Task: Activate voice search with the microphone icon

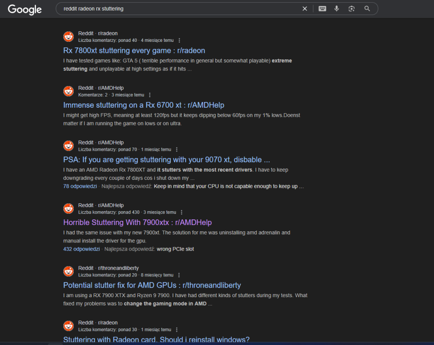Action: (x=337, y=8)
